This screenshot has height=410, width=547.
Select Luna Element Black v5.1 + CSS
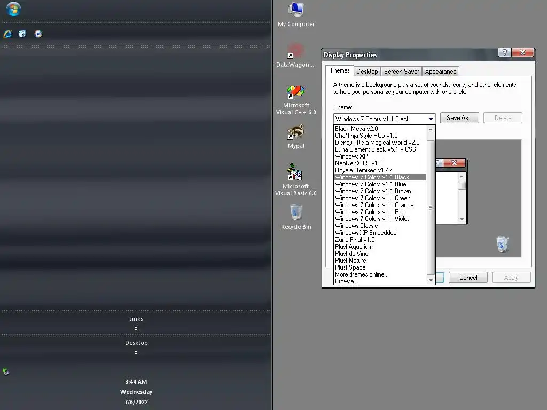tap(380, 149)
